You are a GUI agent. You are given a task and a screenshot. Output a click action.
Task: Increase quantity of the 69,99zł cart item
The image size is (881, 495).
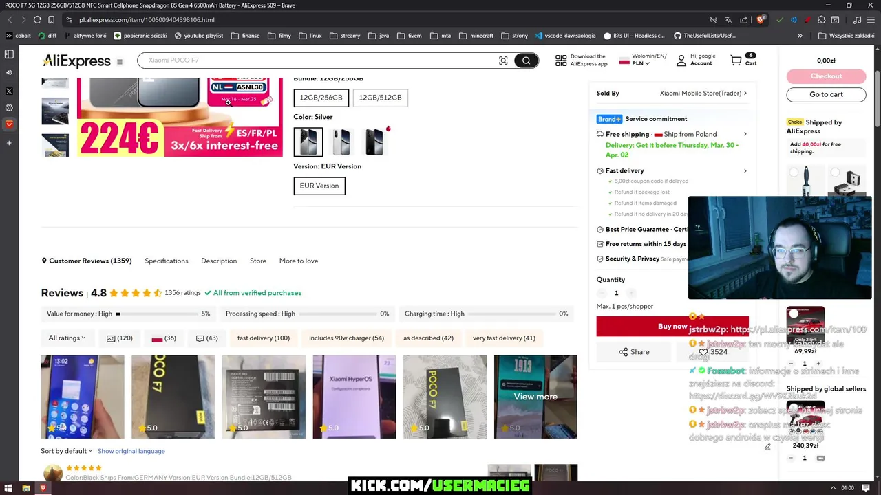click(818, 364)
